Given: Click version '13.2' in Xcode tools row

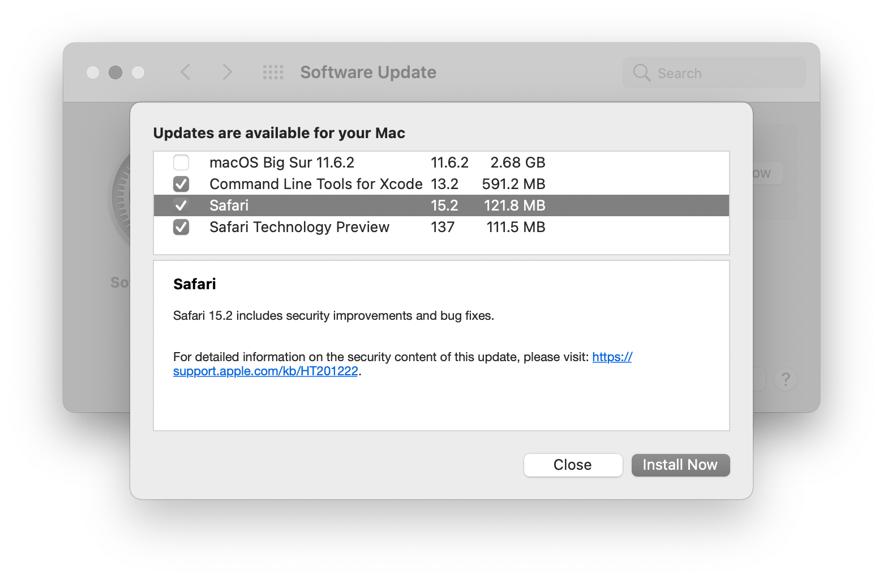Looking at the screenshot, I should pyautogui.click(x=445, y=184).
